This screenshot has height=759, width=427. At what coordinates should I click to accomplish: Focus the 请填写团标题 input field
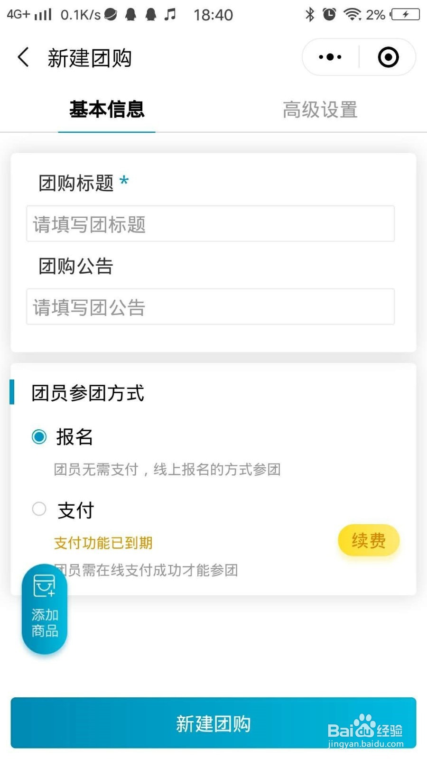point(211,224)
